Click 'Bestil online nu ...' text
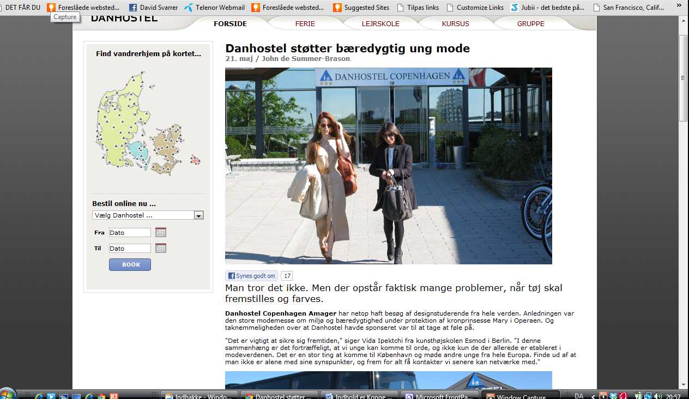This screenshot has width=689, height=399. point(124,204)
